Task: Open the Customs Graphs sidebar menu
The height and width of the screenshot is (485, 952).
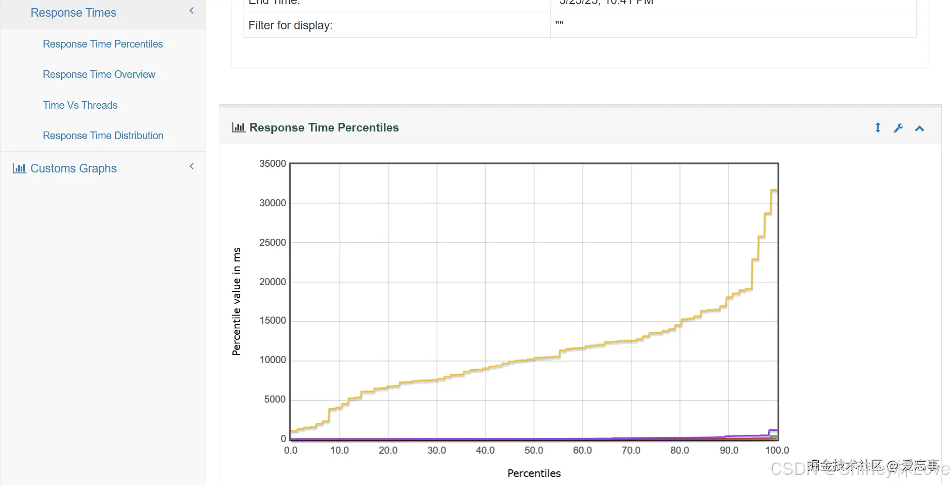Action: click(73, 168)
